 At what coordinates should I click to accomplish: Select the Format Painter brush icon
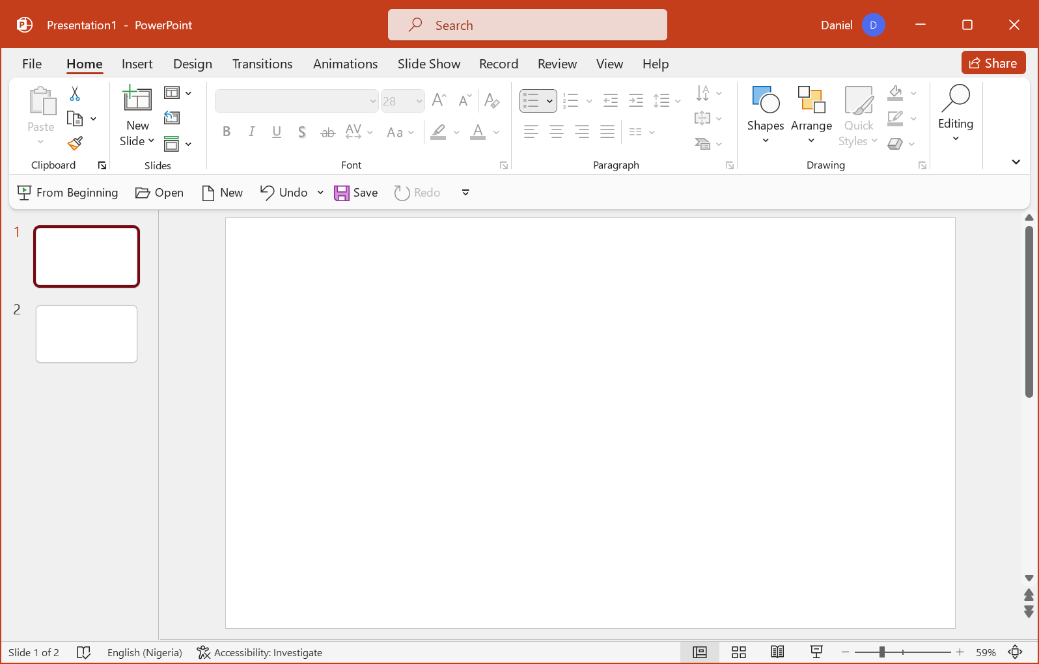pos(75,143)
